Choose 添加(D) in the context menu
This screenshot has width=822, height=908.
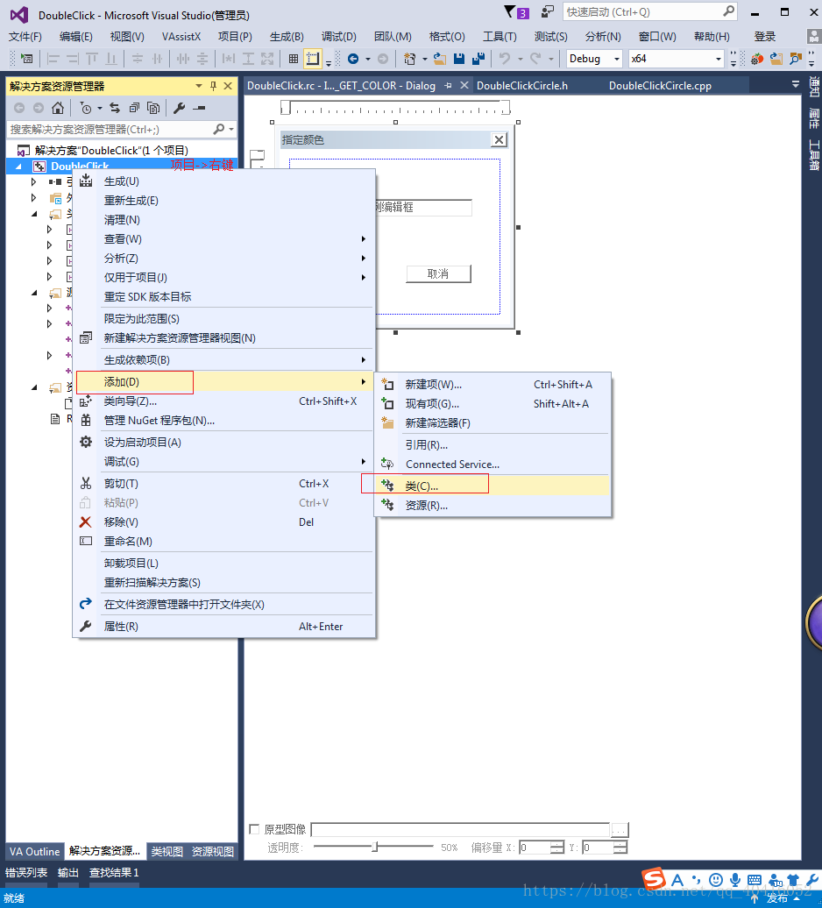[x=224, y=381]
